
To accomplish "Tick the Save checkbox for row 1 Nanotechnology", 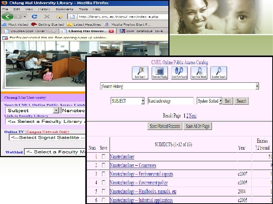I will click(x=104, y=156).
